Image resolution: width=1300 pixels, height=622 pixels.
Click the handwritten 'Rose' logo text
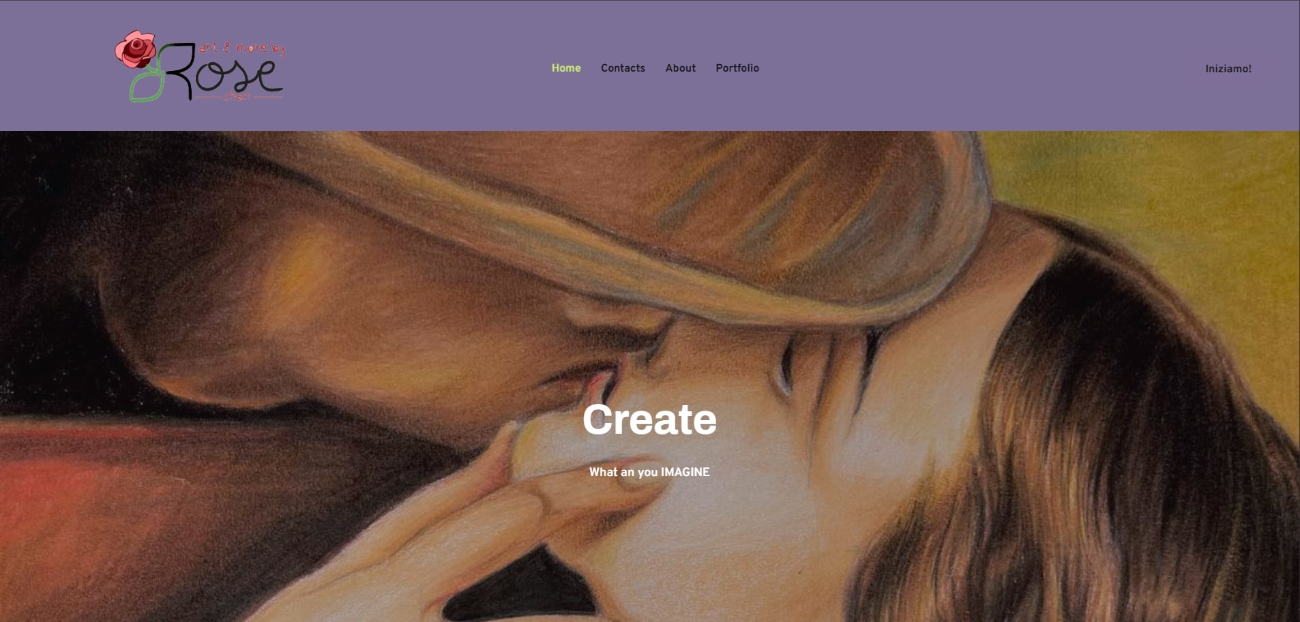[x=224, y=72]
